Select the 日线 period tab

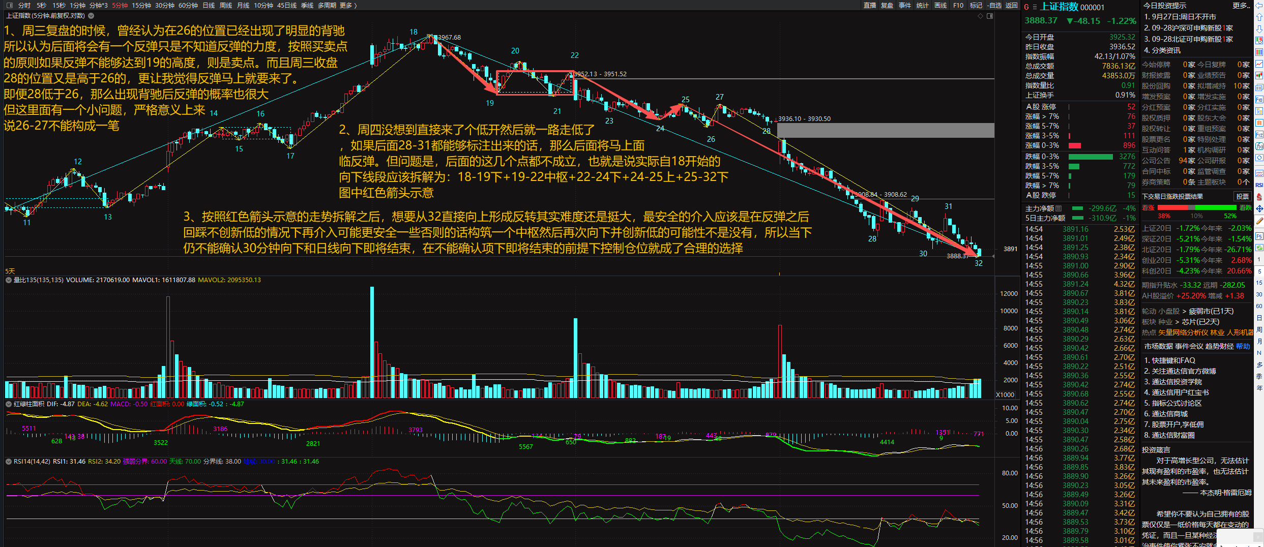click(x=209, y=5)
